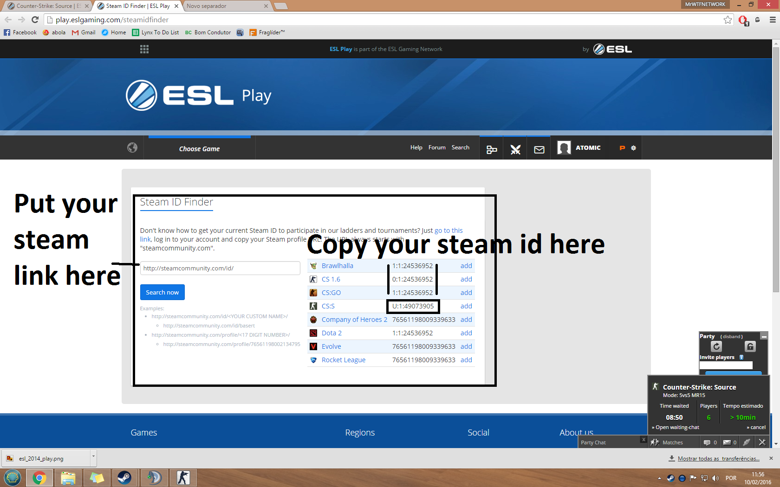The width and height of the screenshot is (780, 487).
Task: Click the plug connection icon in bottom bar
Action: (x=746, y=442)
